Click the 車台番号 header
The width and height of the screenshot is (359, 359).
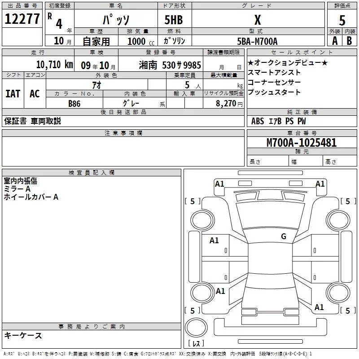click(x=302, y=133)
